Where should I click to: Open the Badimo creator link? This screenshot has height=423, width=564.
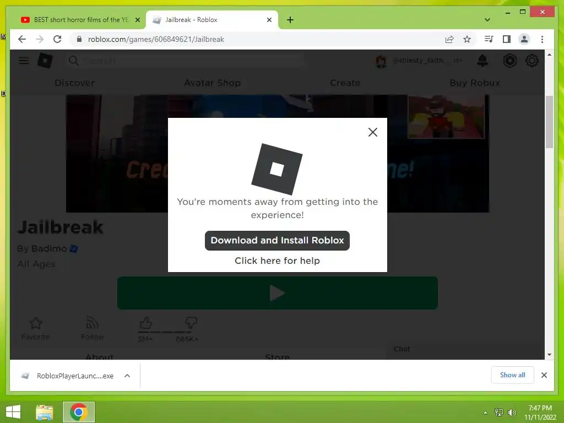pyautogui.click(x=49, y=248)
